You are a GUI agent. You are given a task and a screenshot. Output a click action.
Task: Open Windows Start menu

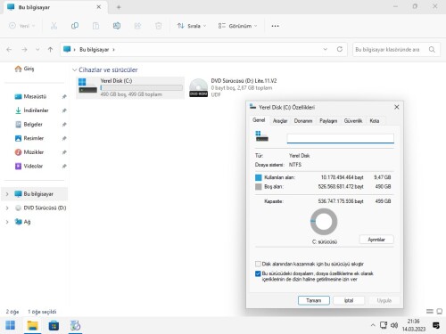tap(11, 325)
